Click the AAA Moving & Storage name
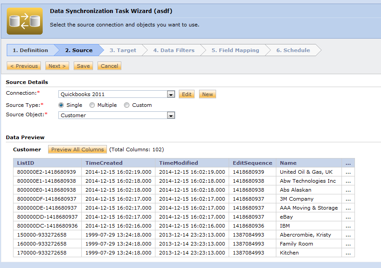Viewport: 381px width, 268px height. tap(309, 208)
